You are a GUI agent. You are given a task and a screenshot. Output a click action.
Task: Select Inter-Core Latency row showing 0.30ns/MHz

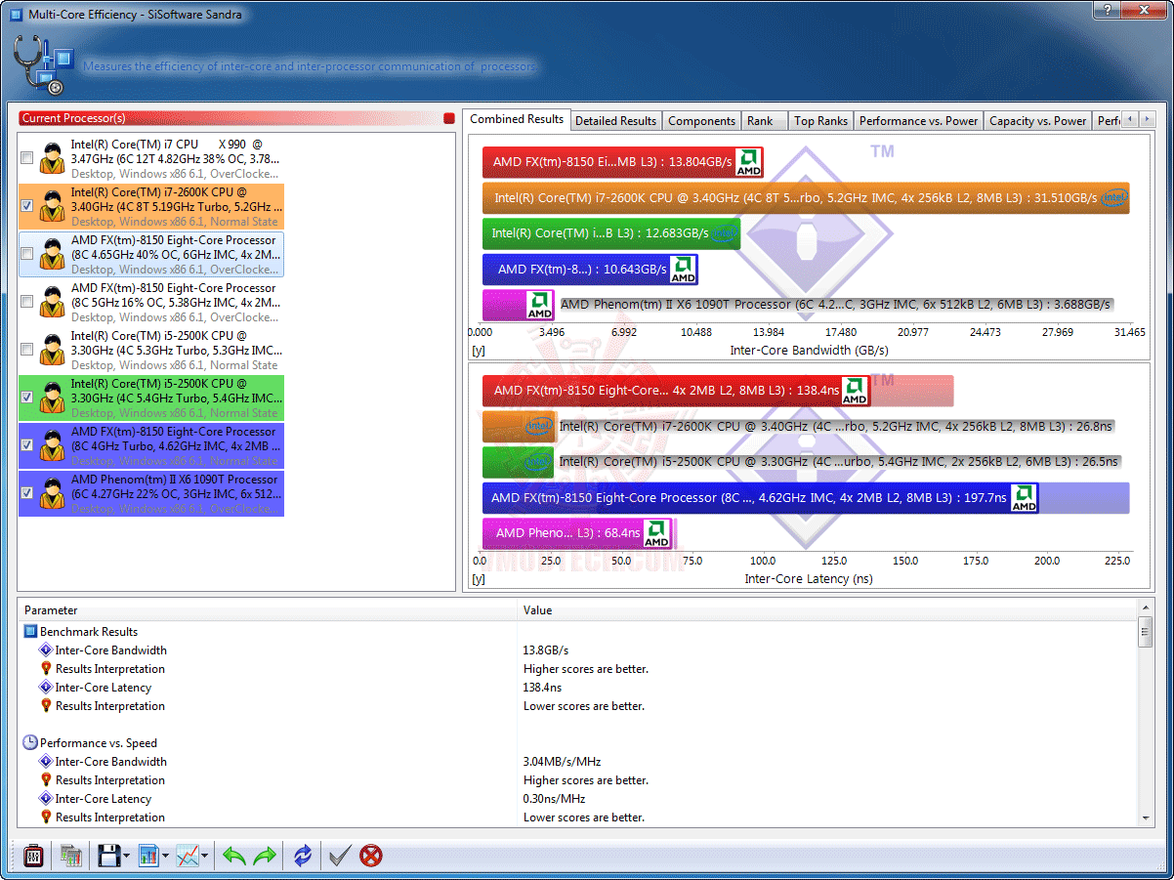(578, 799)
